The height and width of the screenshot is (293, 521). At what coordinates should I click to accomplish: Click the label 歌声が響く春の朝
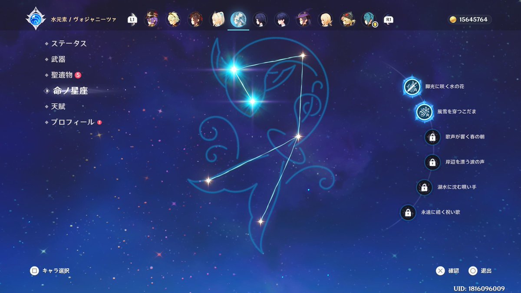point(465,137)
